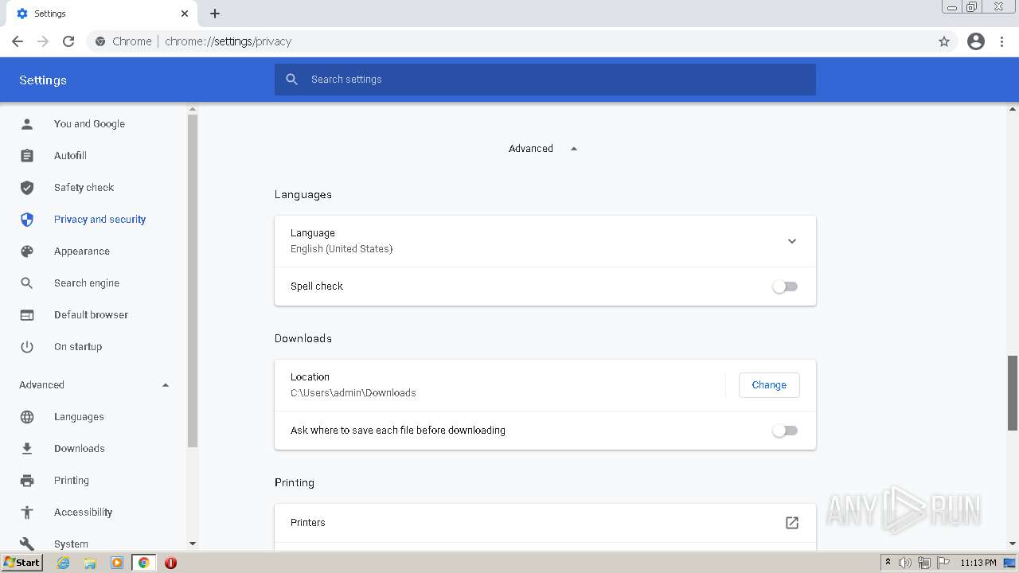This screenshot has height=573, width=1019.
Task: Expand the Language dropdown chevron
Action: coord(792,241)
